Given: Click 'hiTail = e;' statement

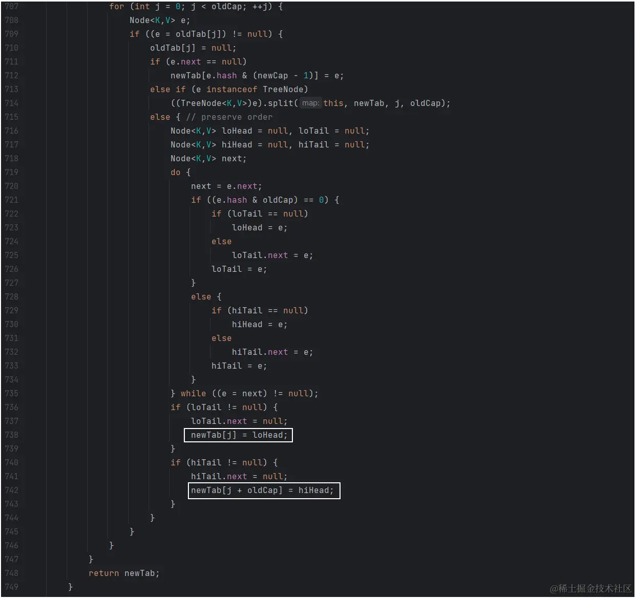Looking at the screenshot, I should 239,366.
